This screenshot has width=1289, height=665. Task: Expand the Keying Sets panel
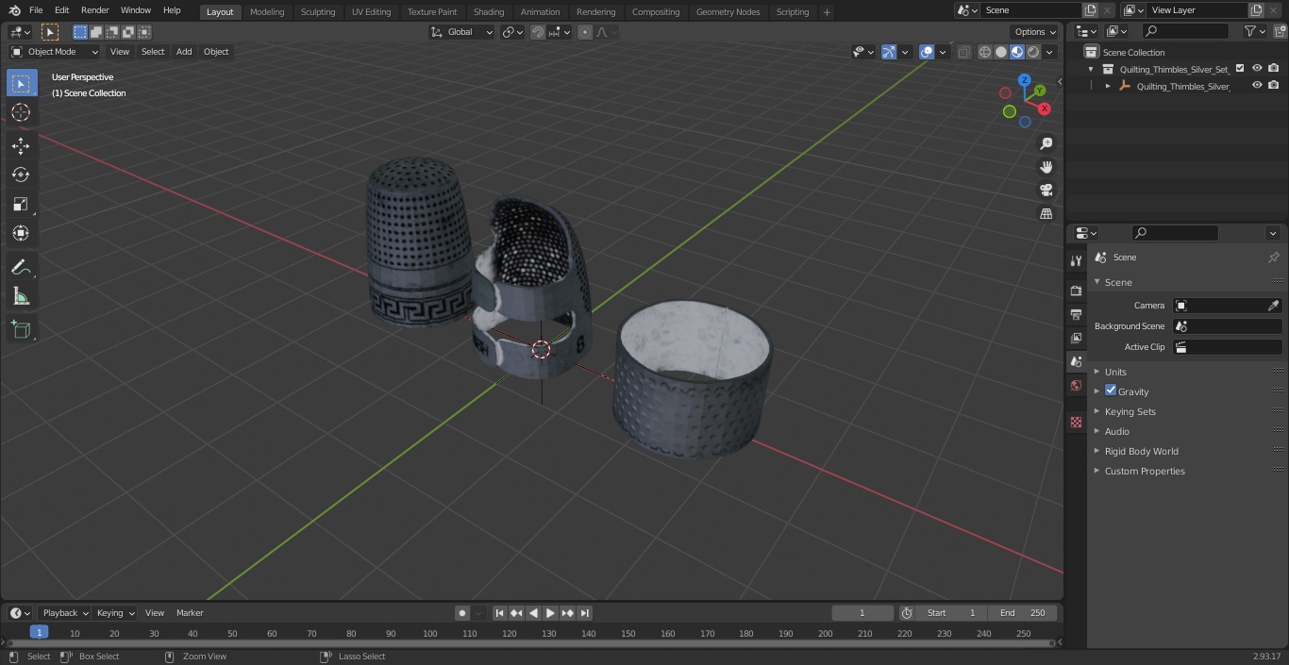click(1130, 411)
